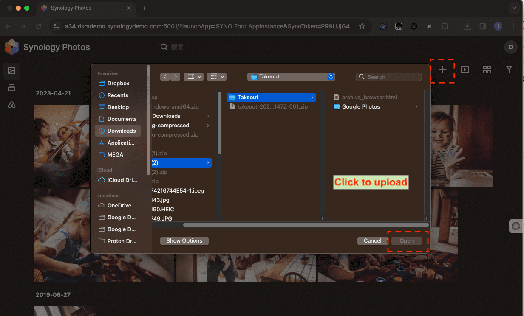Screen dimensions: 524x316
Task: Click the sidebar vertical scrollbar
Action: click(148, 120)
